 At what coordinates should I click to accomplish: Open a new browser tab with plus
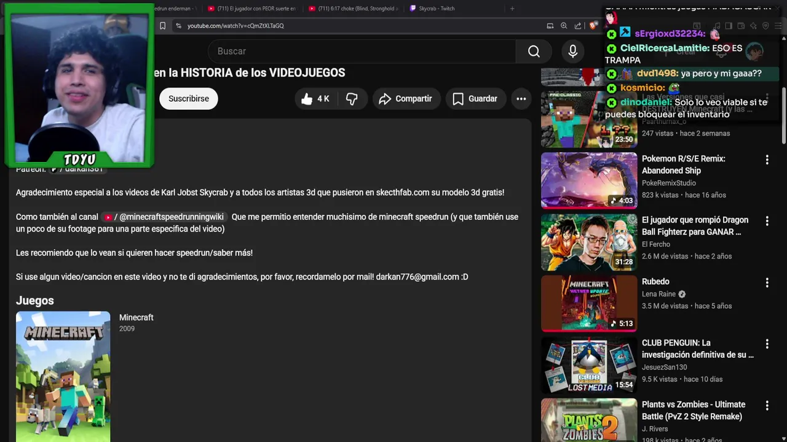512,9
